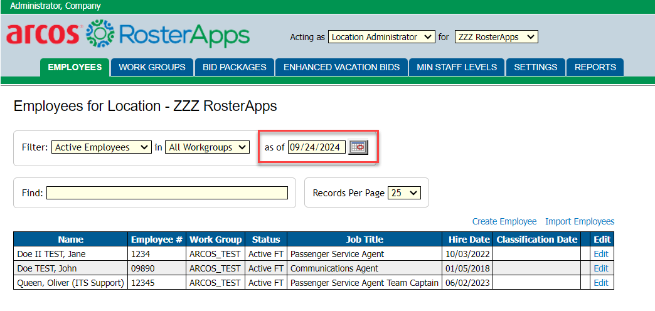Open the calendar date picker icon
Viewport: 655px width, 311px height.
click(358, 147)
